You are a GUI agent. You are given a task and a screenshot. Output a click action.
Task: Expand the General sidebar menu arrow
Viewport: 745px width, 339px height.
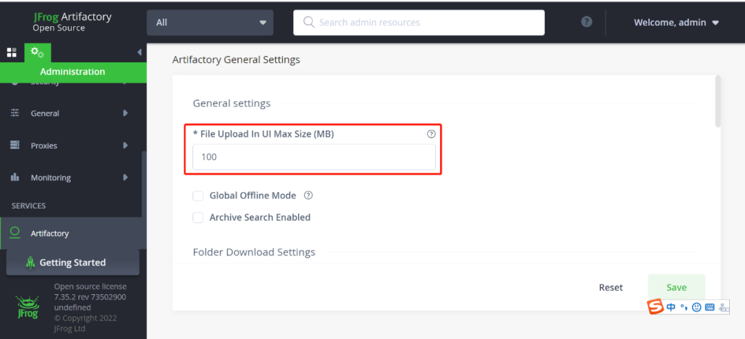click(126, 113)
